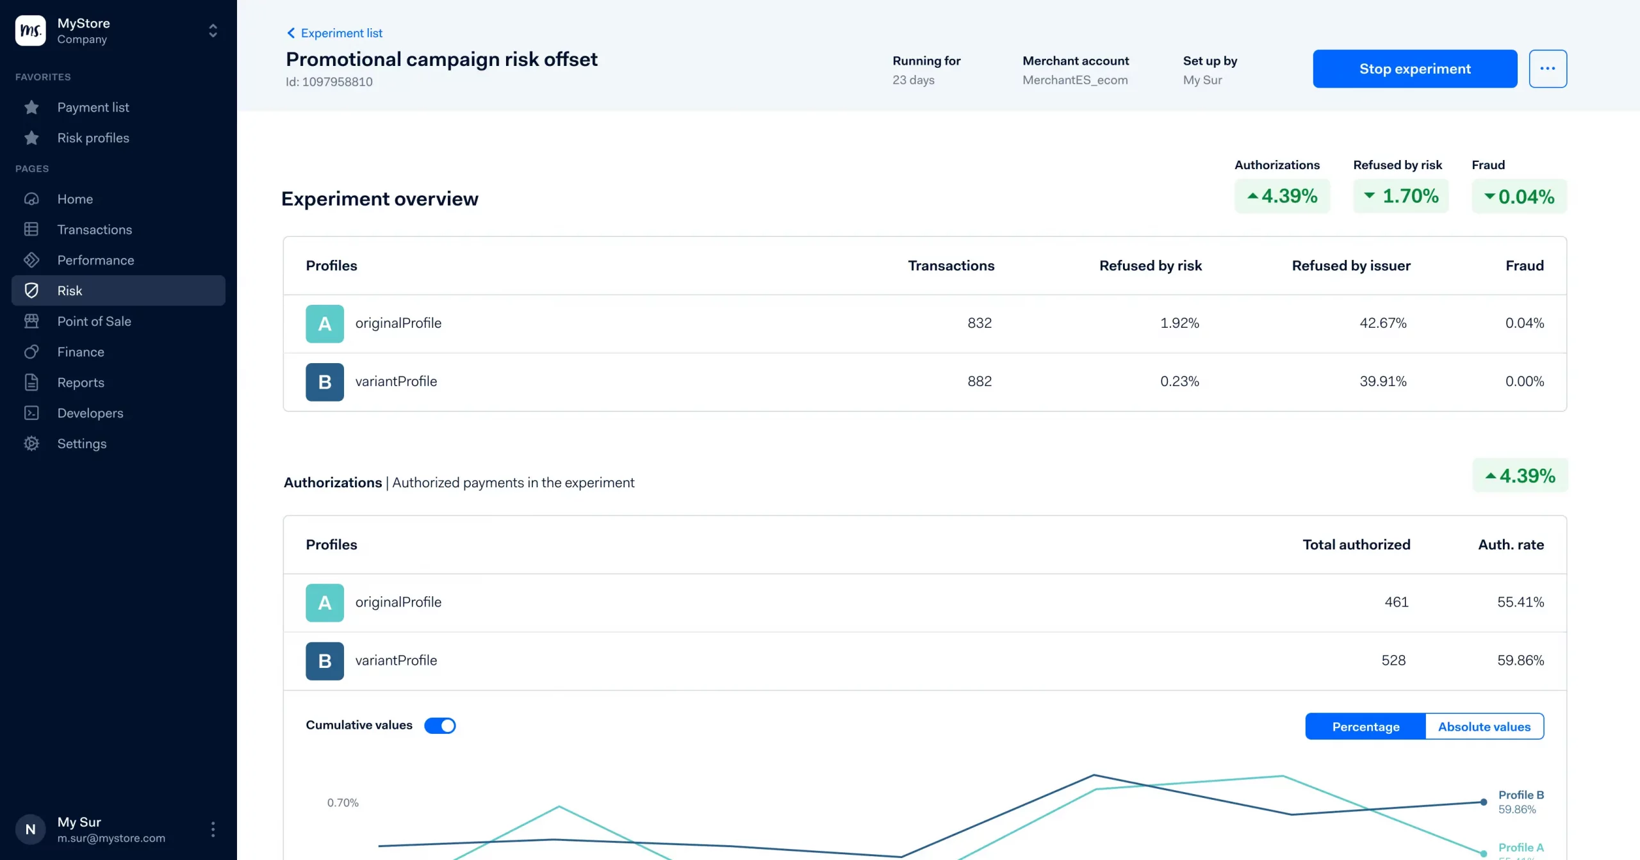This screenshot has height=860, width=1640.
Task: Click the three-dot options menu icon
Action: 1548,69
